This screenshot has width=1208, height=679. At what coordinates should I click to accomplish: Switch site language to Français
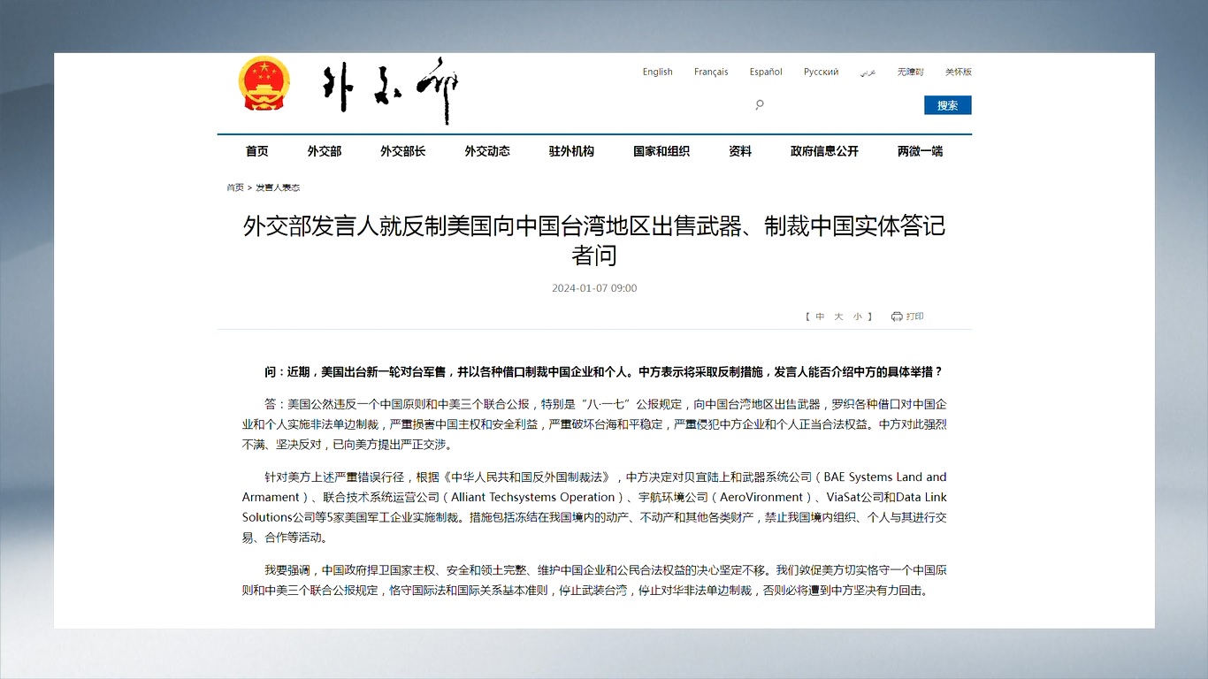(x=711, y=72)
